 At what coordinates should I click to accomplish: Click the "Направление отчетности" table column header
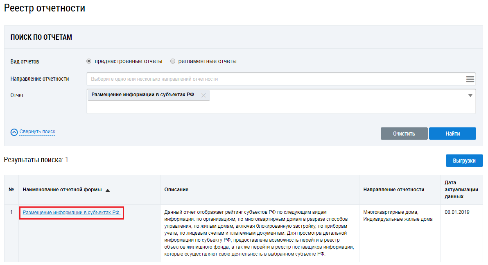pos(393,190)
